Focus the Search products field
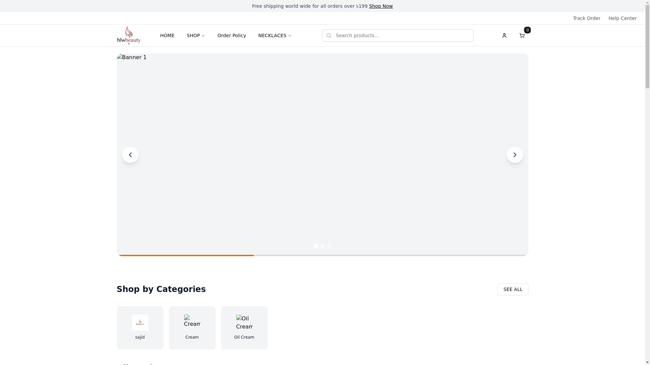Image resolution: width=650 pixels, height=365 pixels. [398, 35]
